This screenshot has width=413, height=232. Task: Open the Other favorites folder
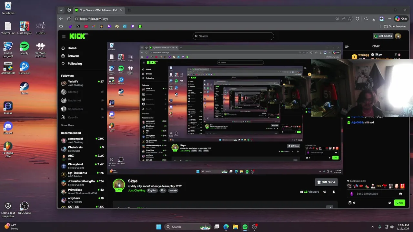tap(395, 26)
